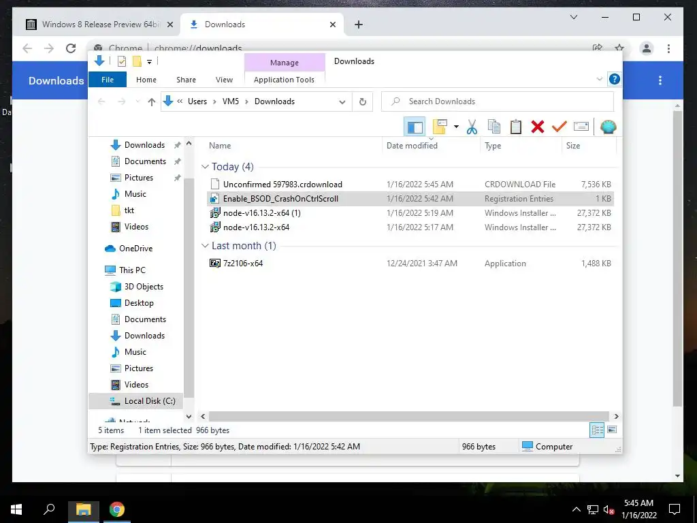Collapse the Today (4) group

point(205,167)
